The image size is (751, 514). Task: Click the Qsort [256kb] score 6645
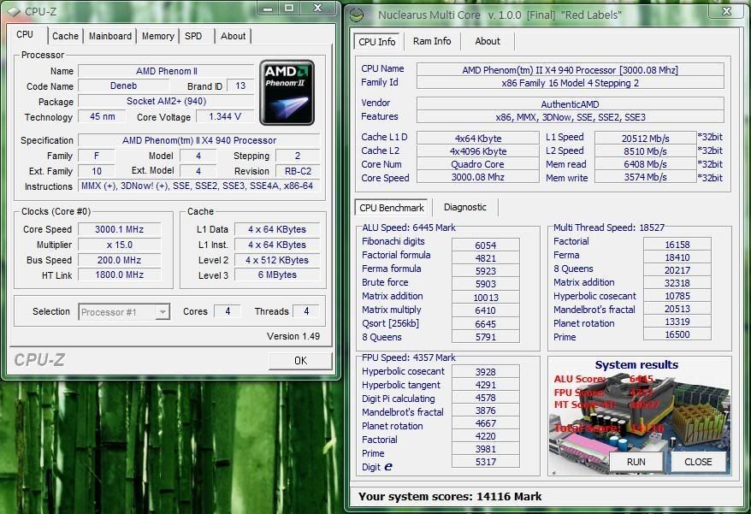pyautogui.click(x=486, y=324)
